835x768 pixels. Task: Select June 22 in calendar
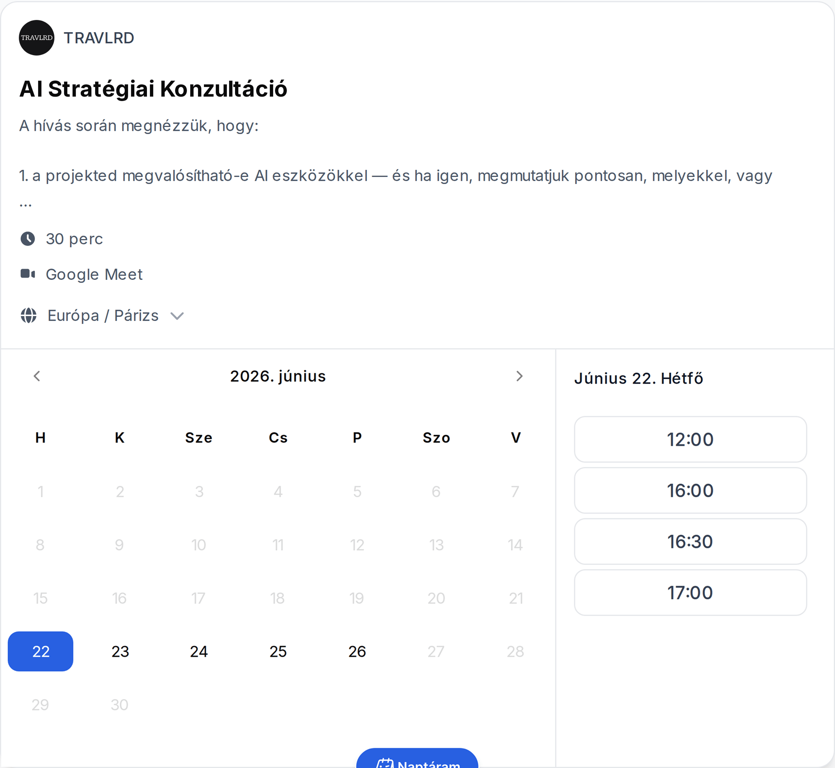click(41, 651)
